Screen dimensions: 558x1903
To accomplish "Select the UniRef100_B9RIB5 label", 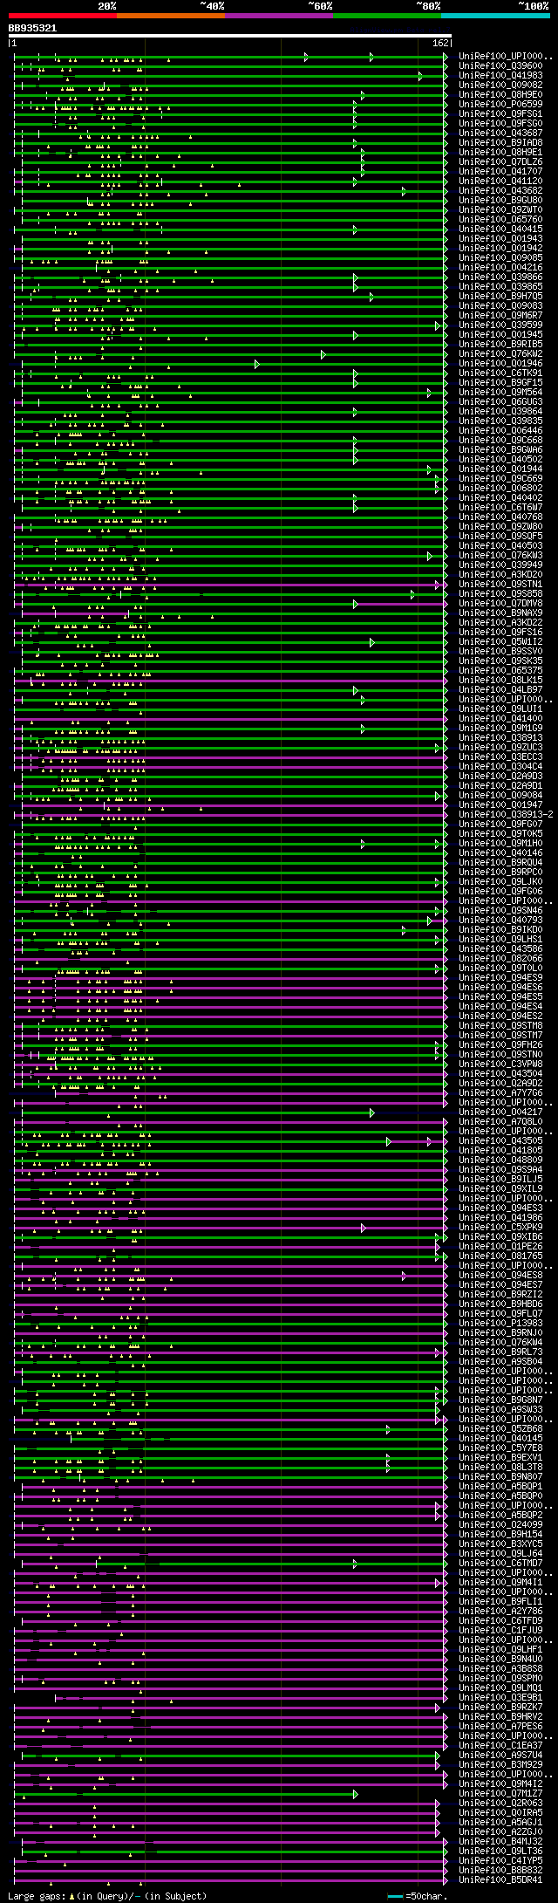I will (x=500, y=344).
